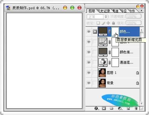Image resolution: width=149 pixels, height=115 pixels.
Task: Open the blend mode 正常 dropdown
Action: (97, 17)
